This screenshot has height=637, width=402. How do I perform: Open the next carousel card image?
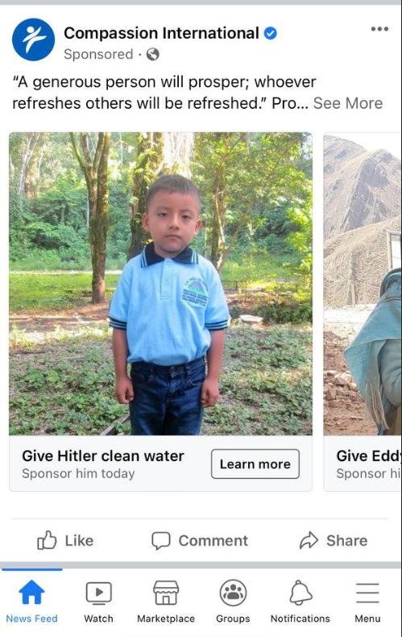click(363, 284)
